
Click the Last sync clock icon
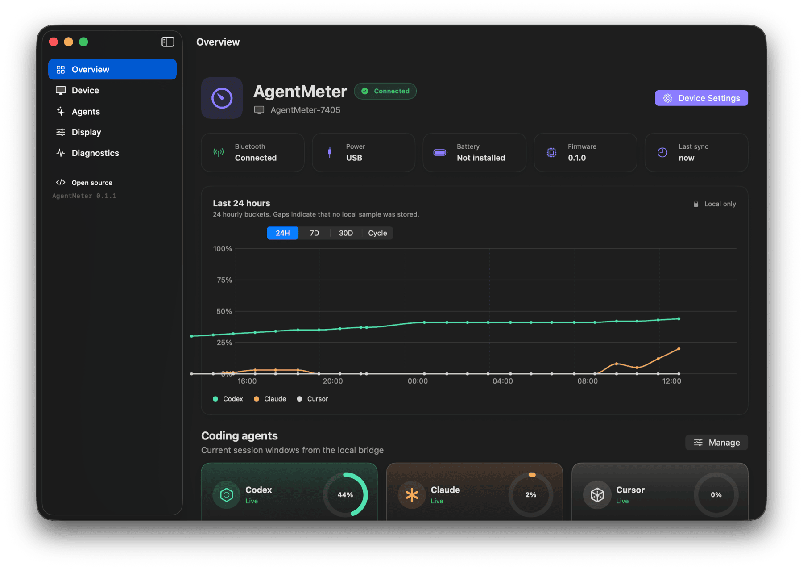click(662, 152)
